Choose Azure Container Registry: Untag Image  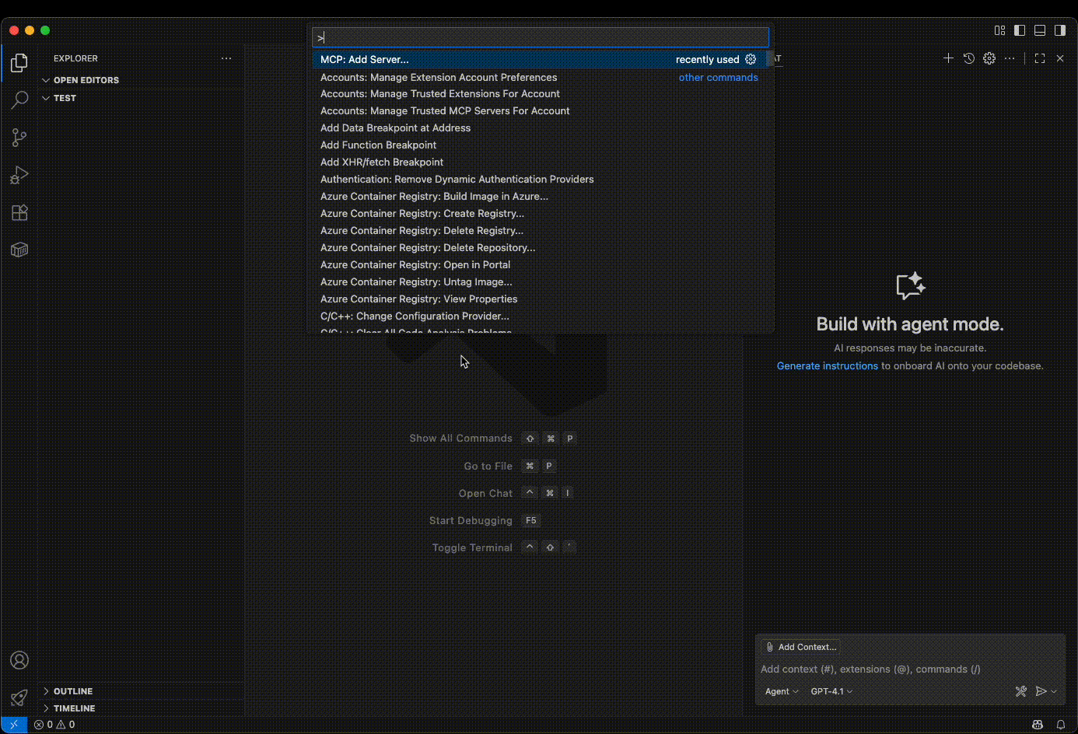540,282
